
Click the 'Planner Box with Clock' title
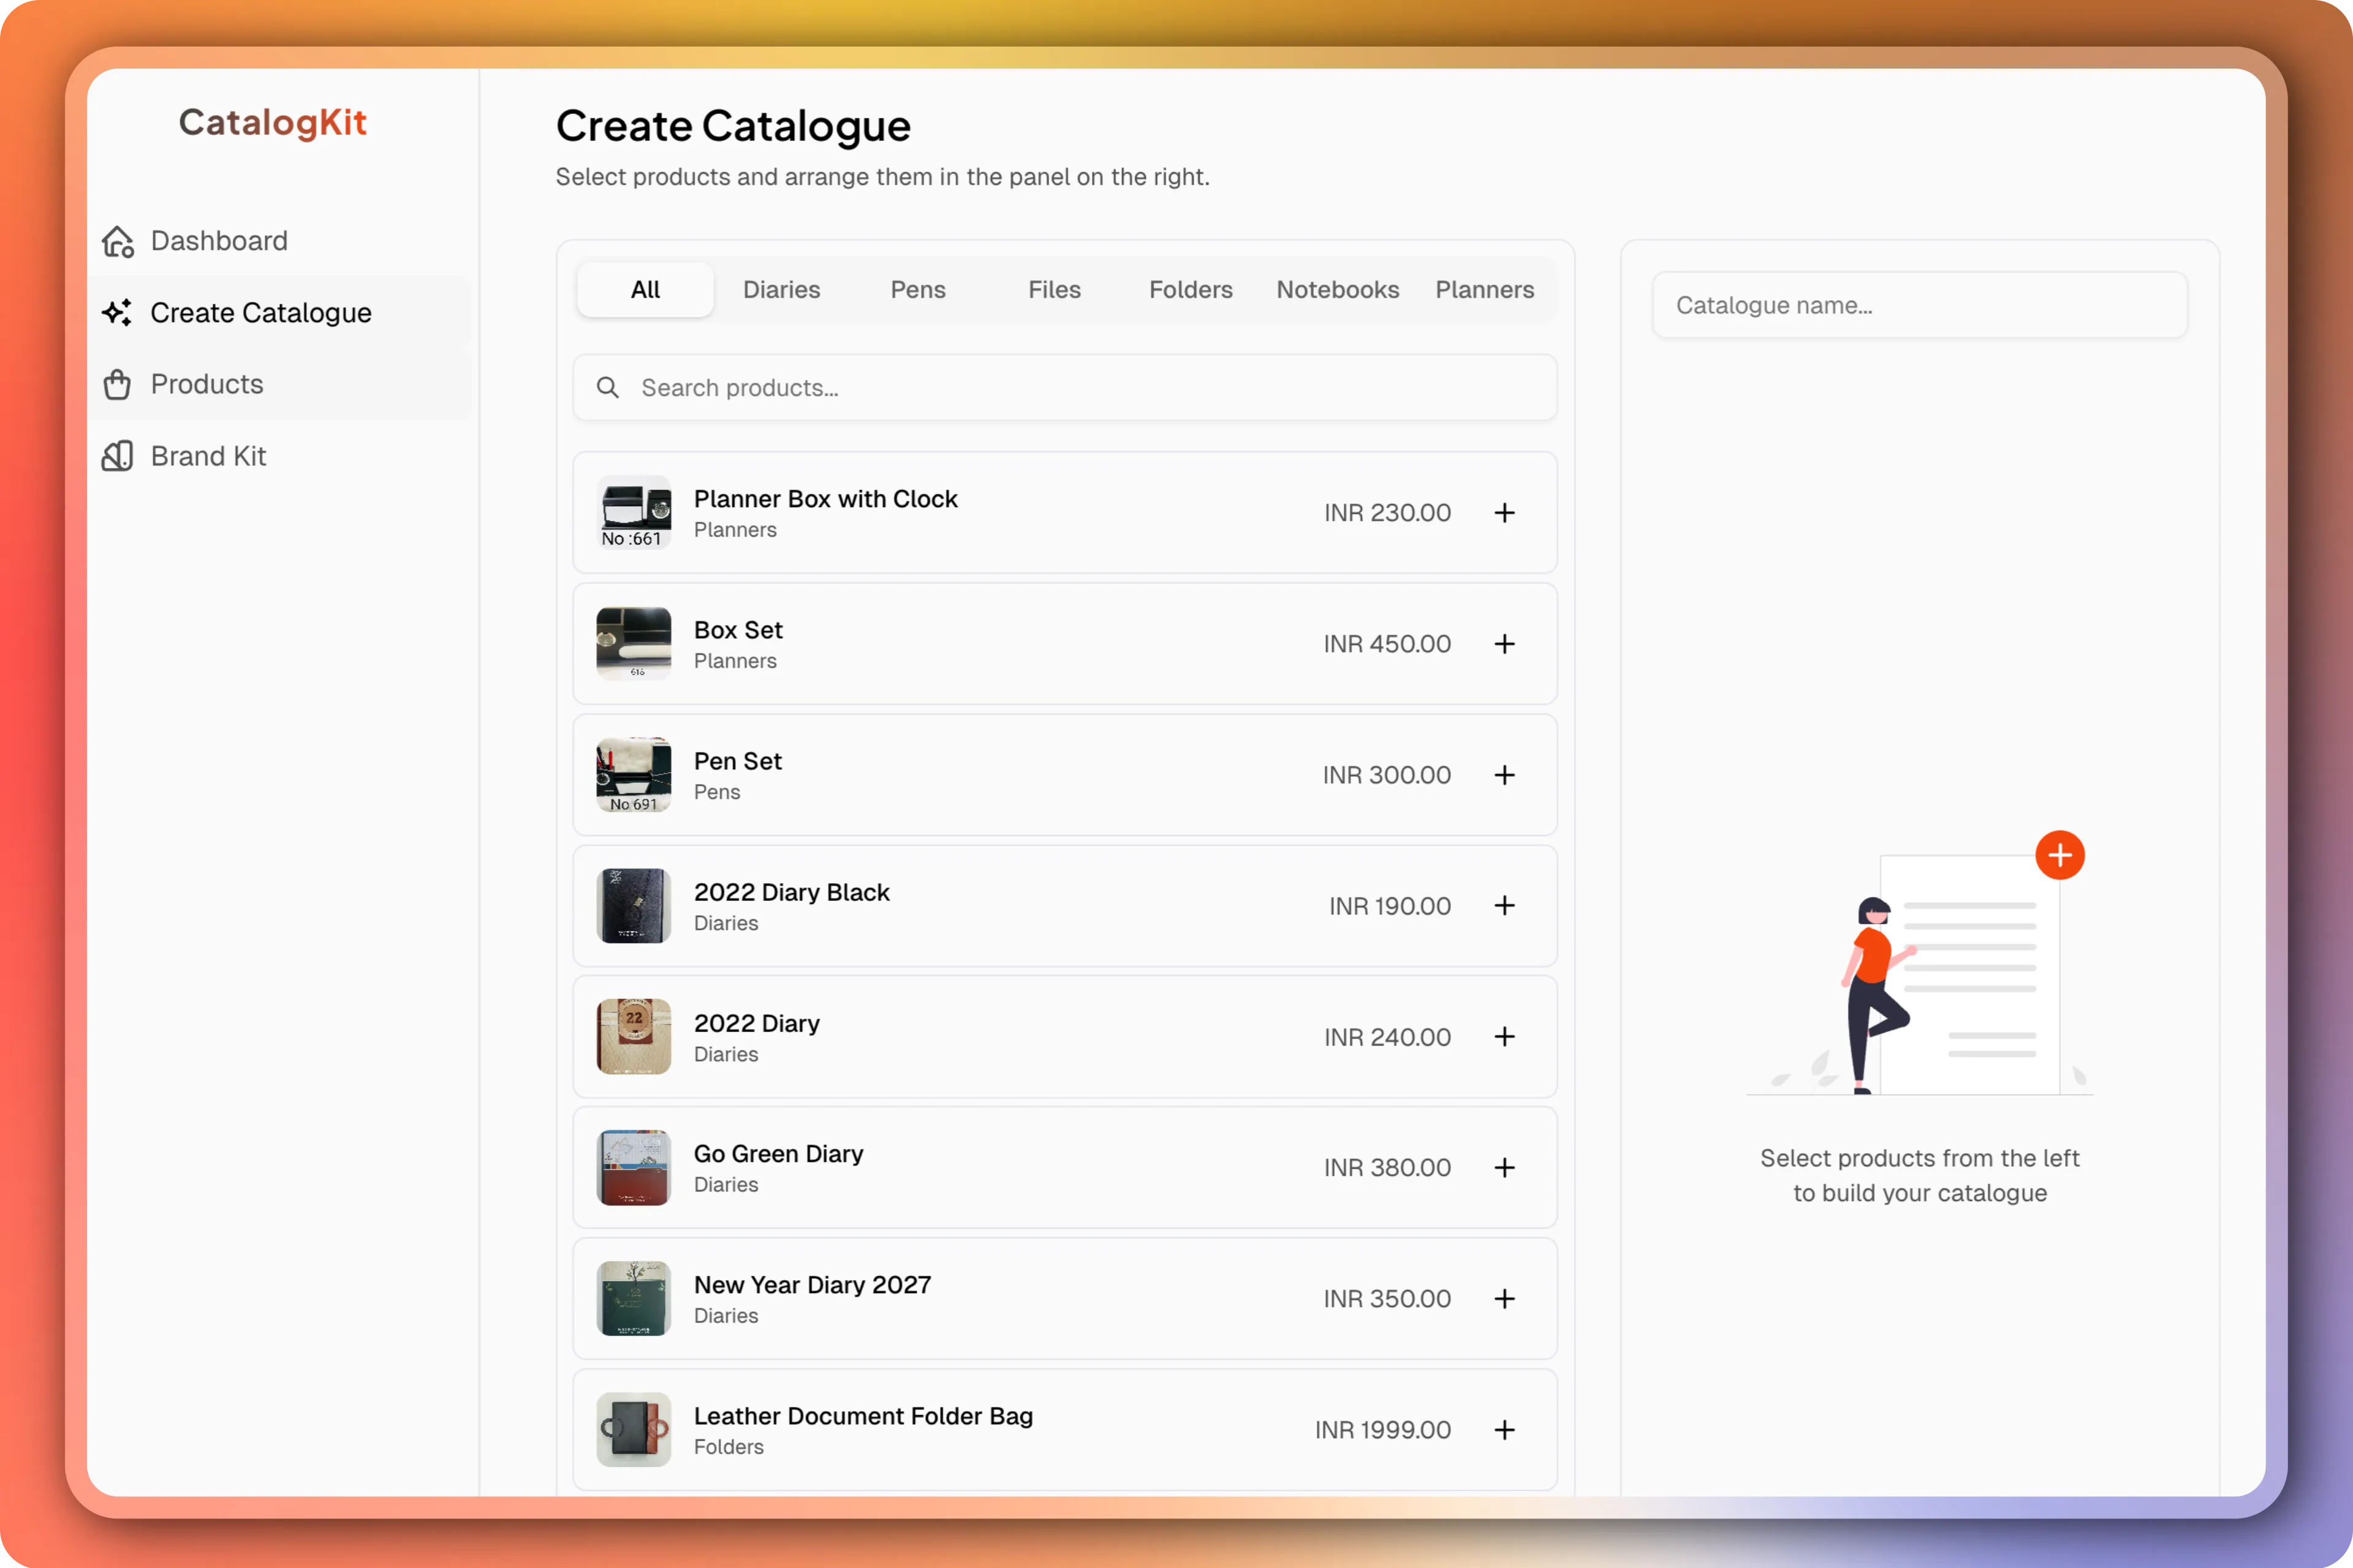825,499
